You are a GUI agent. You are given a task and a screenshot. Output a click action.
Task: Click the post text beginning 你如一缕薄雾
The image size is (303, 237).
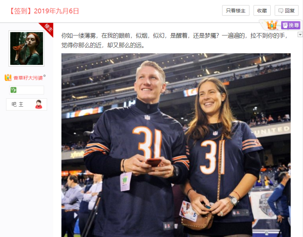point(174,40)
